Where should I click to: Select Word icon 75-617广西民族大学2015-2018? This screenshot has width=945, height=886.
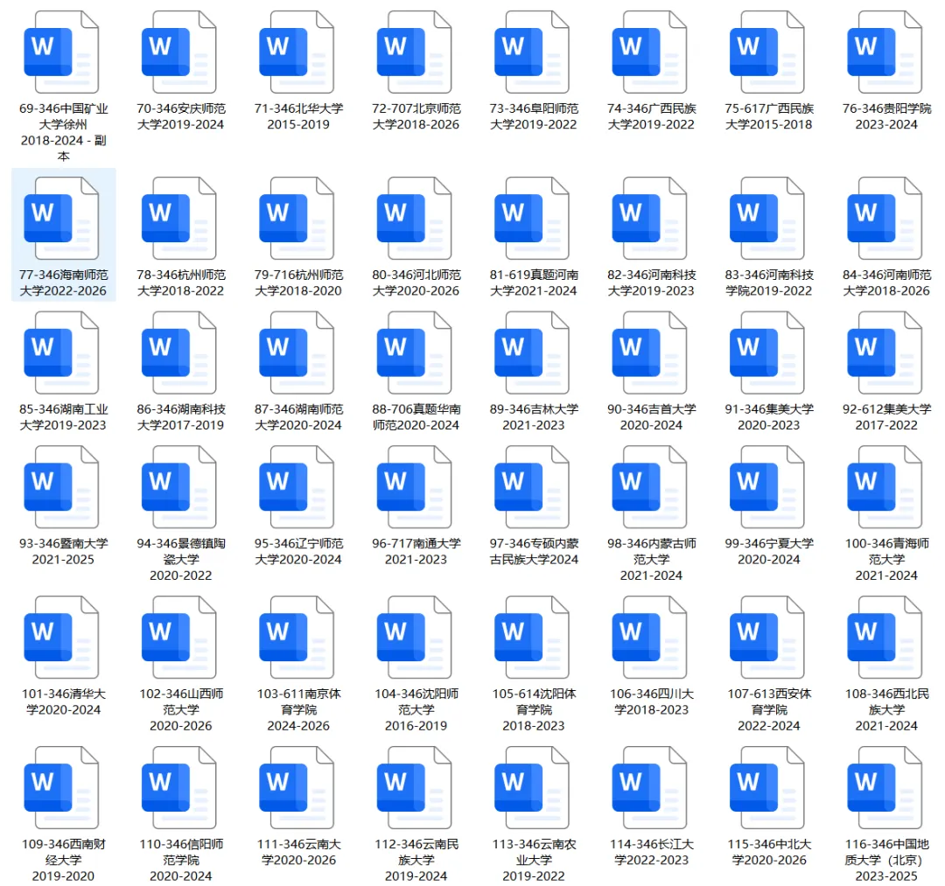tap(767, 52)
